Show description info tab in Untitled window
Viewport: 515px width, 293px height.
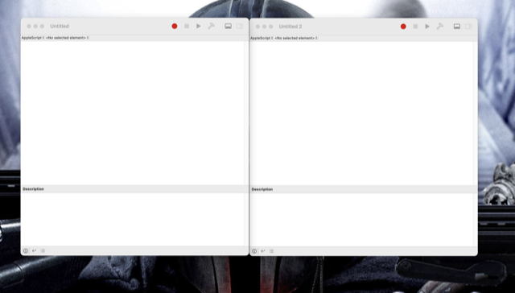coord(26,250)
